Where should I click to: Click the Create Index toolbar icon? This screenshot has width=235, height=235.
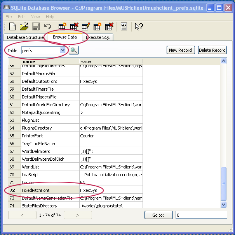(x=97, y=26)
